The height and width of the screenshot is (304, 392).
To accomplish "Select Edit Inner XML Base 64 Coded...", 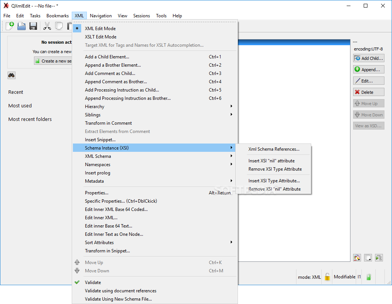I will [x=155, y=209].
